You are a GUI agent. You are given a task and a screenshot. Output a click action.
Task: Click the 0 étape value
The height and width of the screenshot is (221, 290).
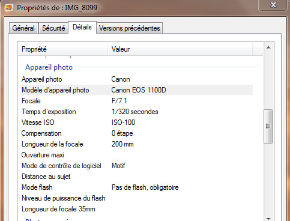122,133
